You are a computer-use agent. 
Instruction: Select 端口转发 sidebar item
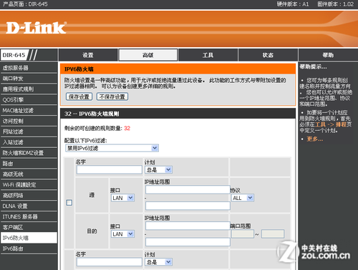[29, 79]
